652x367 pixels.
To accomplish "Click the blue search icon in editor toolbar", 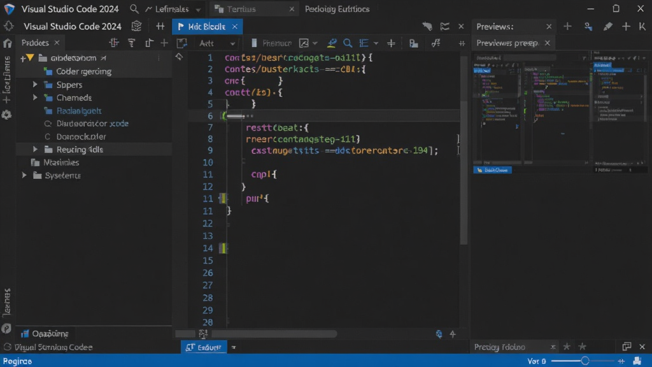I will coord(348,43).
